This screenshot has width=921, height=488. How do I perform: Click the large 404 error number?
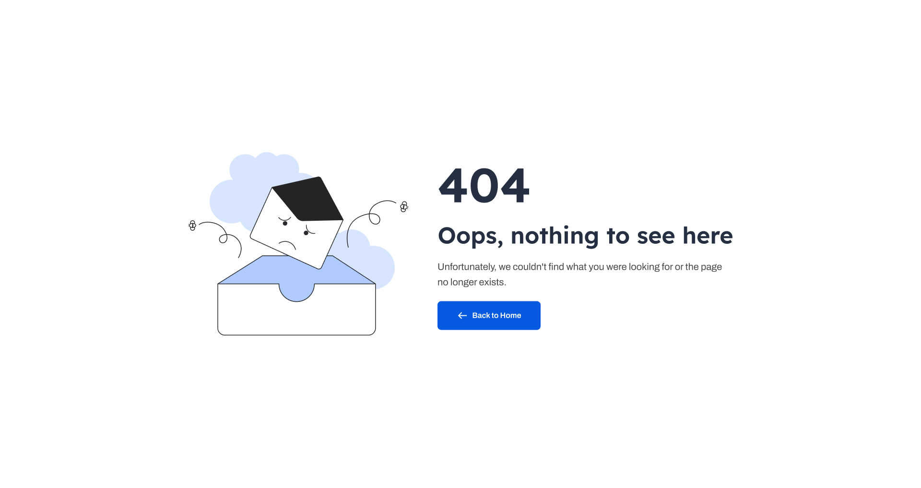(484, 186)
